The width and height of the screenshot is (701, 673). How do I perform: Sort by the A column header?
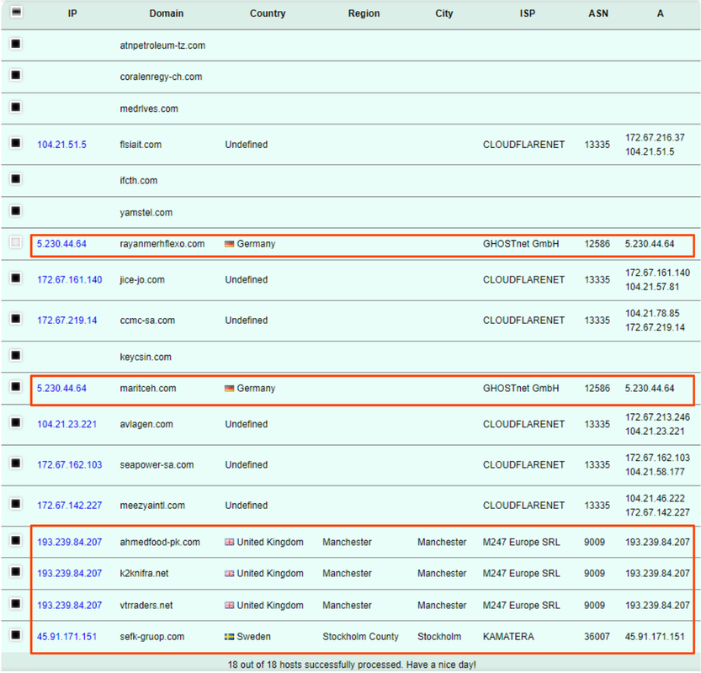pyautogui.click(x=660, y=13)
